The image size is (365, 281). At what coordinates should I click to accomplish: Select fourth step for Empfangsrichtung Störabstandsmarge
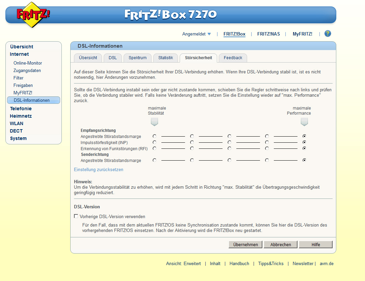point(267,136)
